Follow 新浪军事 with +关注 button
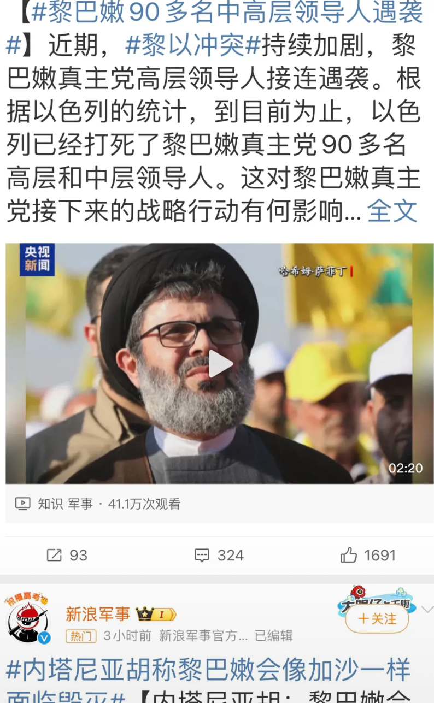434x703 pixels. [377, 618]
